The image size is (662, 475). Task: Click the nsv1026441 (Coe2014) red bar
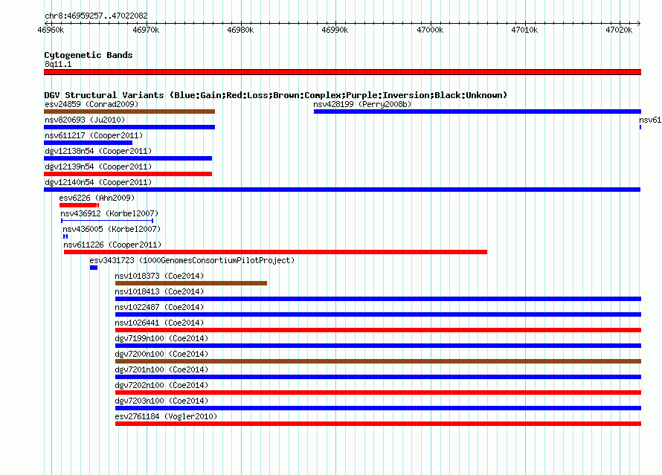379,330
